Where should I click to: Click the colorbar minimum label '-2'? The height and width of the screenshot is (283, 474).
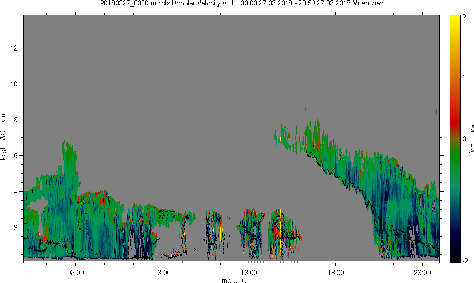[x=465, y=261]
